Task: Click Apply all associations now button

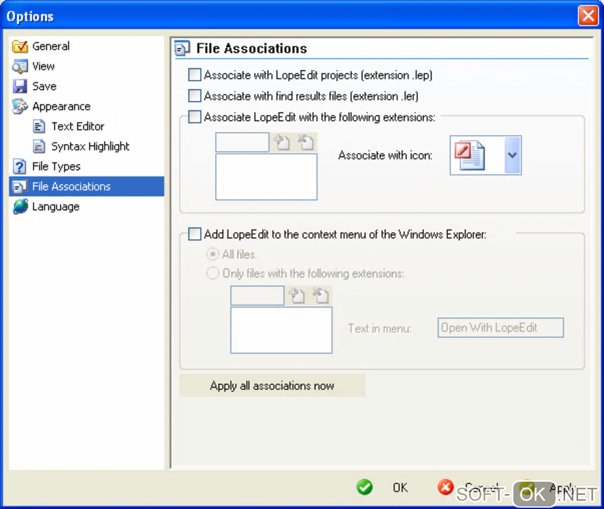Action: (x=272, y=385)
